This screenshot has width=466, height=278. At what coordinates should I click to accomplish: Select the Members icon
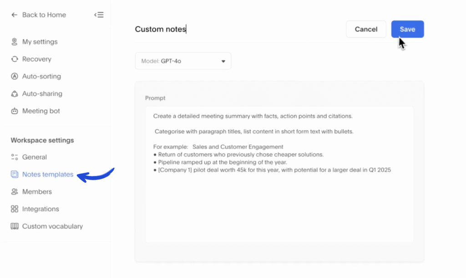pyautogui.click(x=14, y=191)
